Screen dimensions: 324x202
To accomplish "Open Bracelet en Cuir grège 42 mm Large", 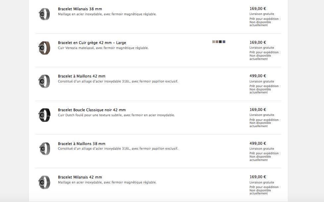I will tap(92, 43).
